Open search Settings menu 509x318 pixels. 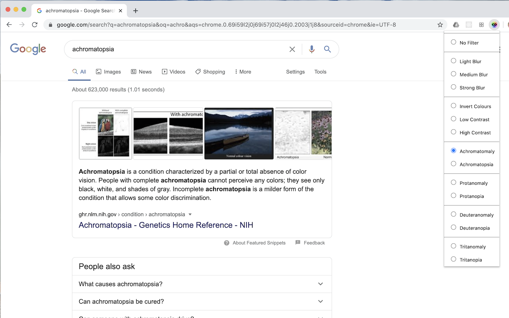[295, 72]
